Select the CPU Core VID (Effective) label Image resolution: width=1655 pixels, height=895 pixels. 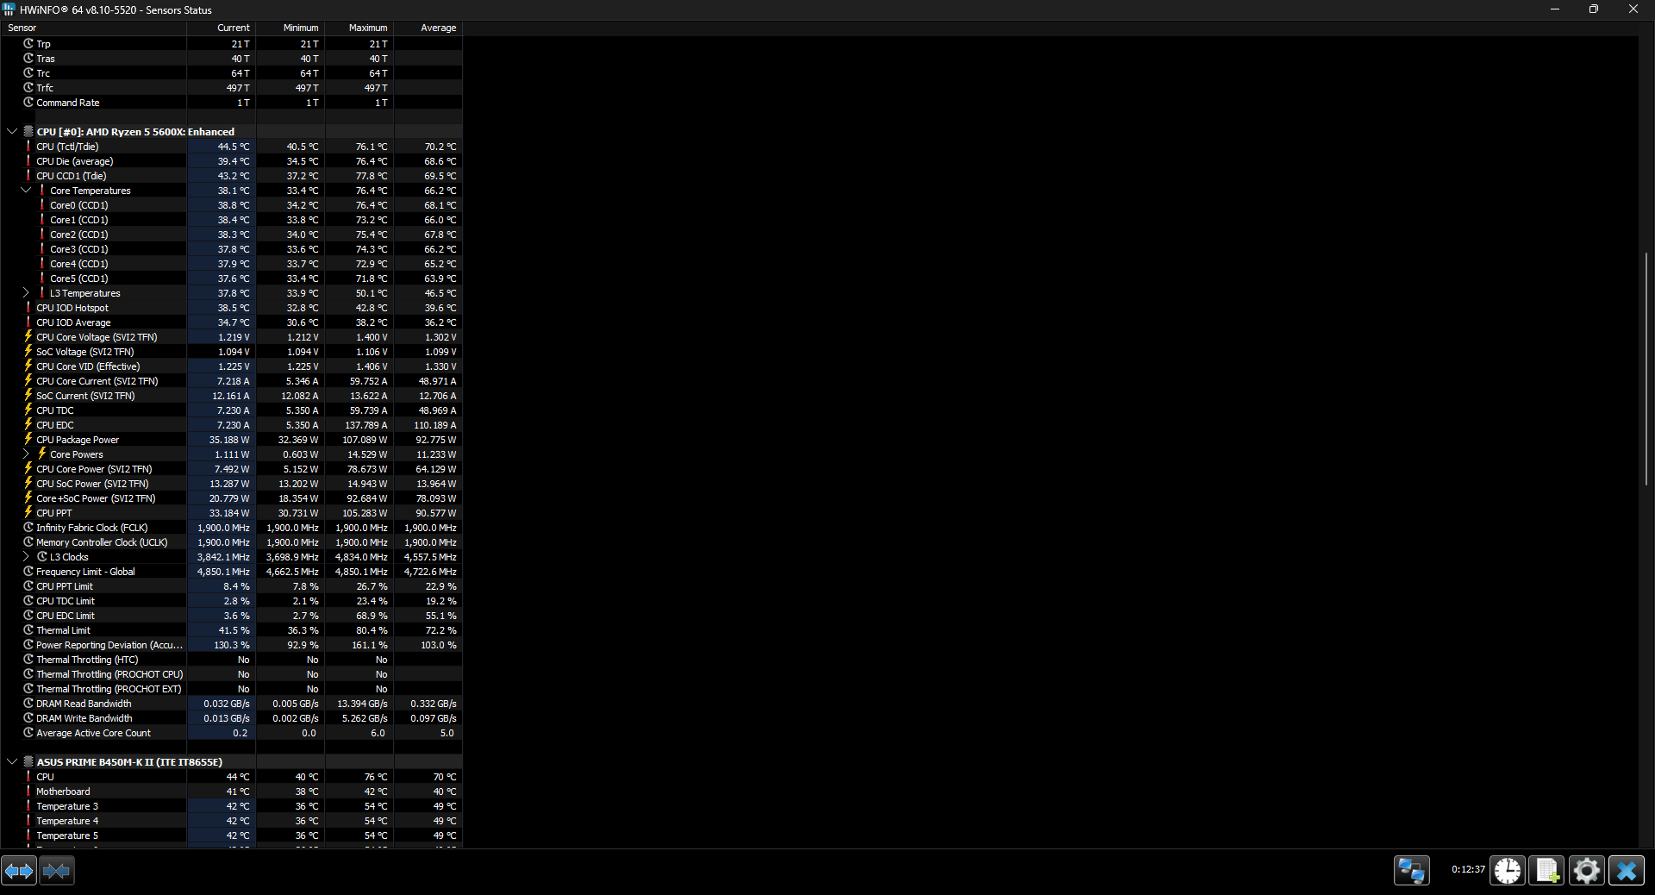pos(88,366)
